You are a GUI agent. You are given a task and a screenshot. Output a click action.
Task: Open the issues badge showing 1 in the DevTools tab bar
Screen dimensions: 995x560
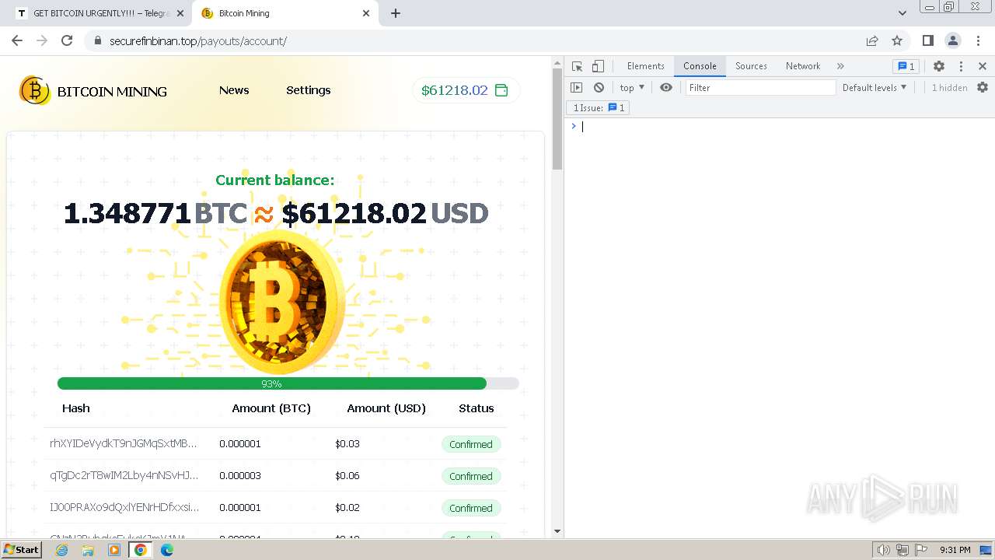click(906, 66)
